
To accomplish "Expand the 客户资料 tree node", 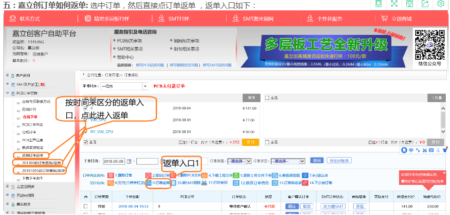I will click(x=7, y=75).
